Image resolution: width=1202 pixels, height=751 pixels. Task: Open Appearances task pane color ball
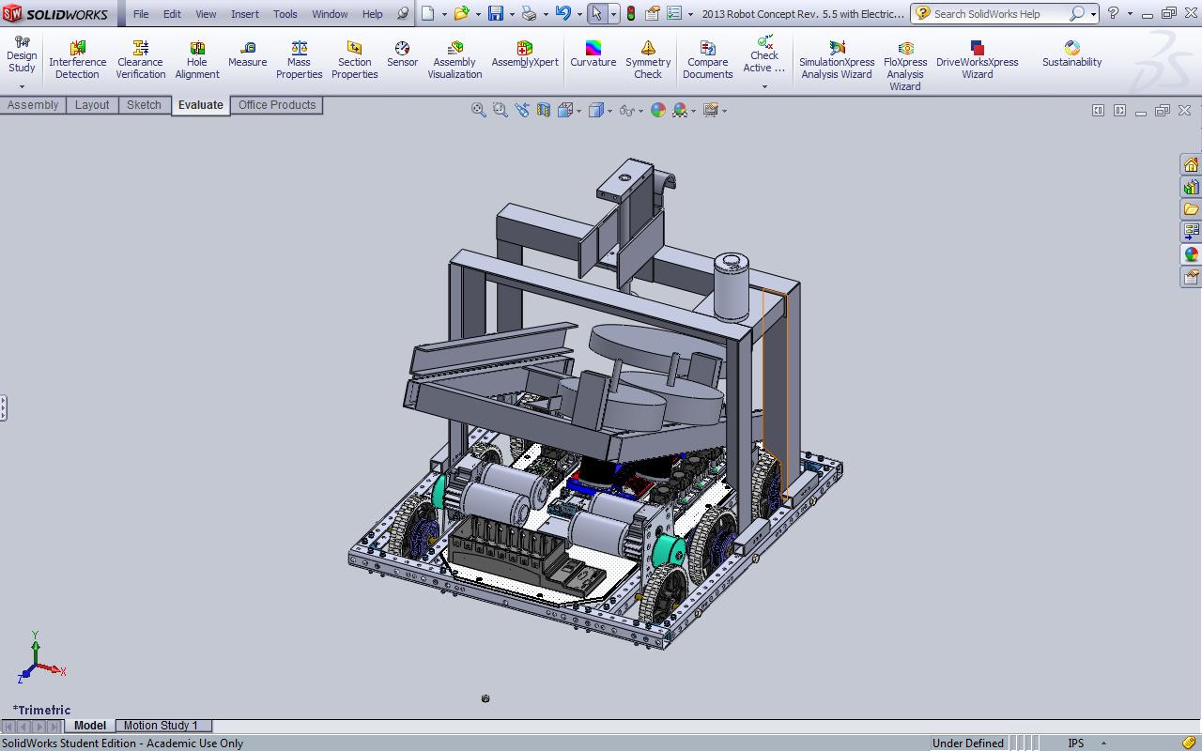[x=1191, y=254]
